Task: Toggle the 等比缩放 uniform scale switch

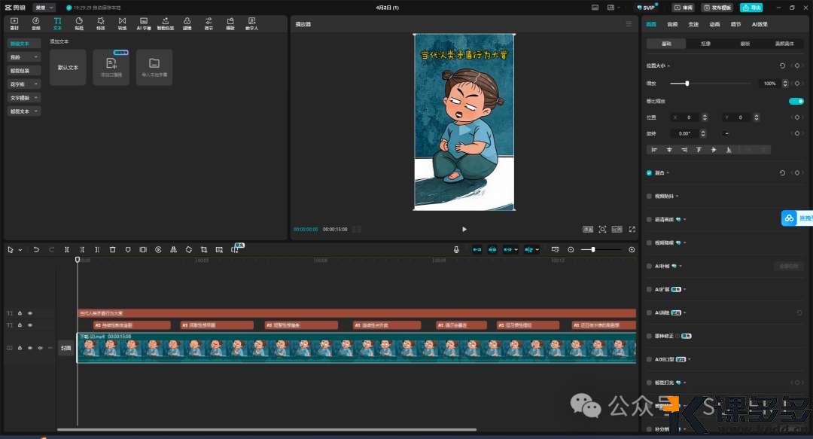Action: click(796, 101)
